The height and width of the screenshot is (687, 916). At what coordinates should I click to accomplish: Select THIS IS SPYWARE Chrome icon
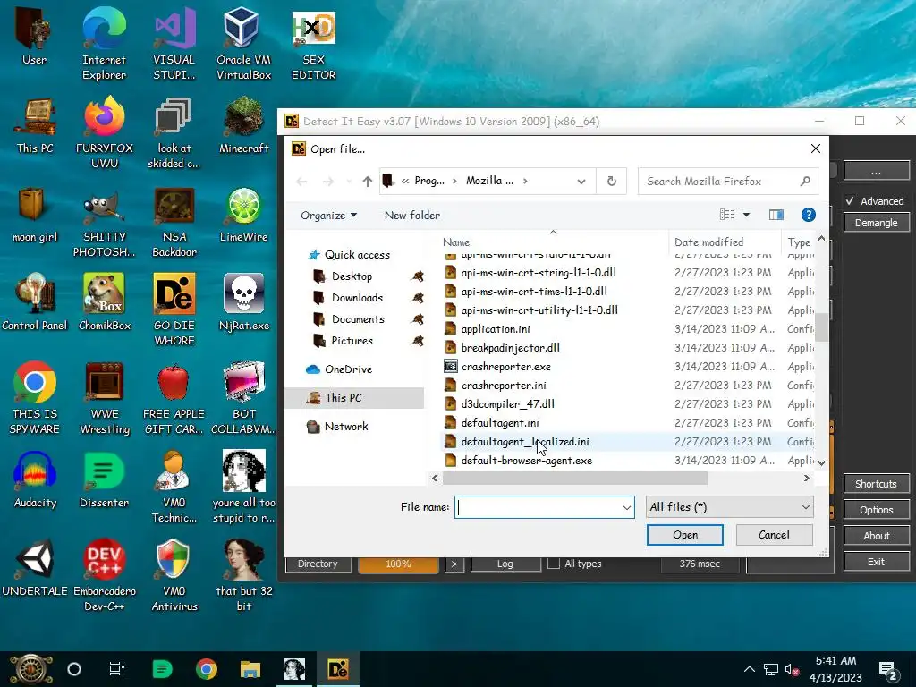pos(35,398)
